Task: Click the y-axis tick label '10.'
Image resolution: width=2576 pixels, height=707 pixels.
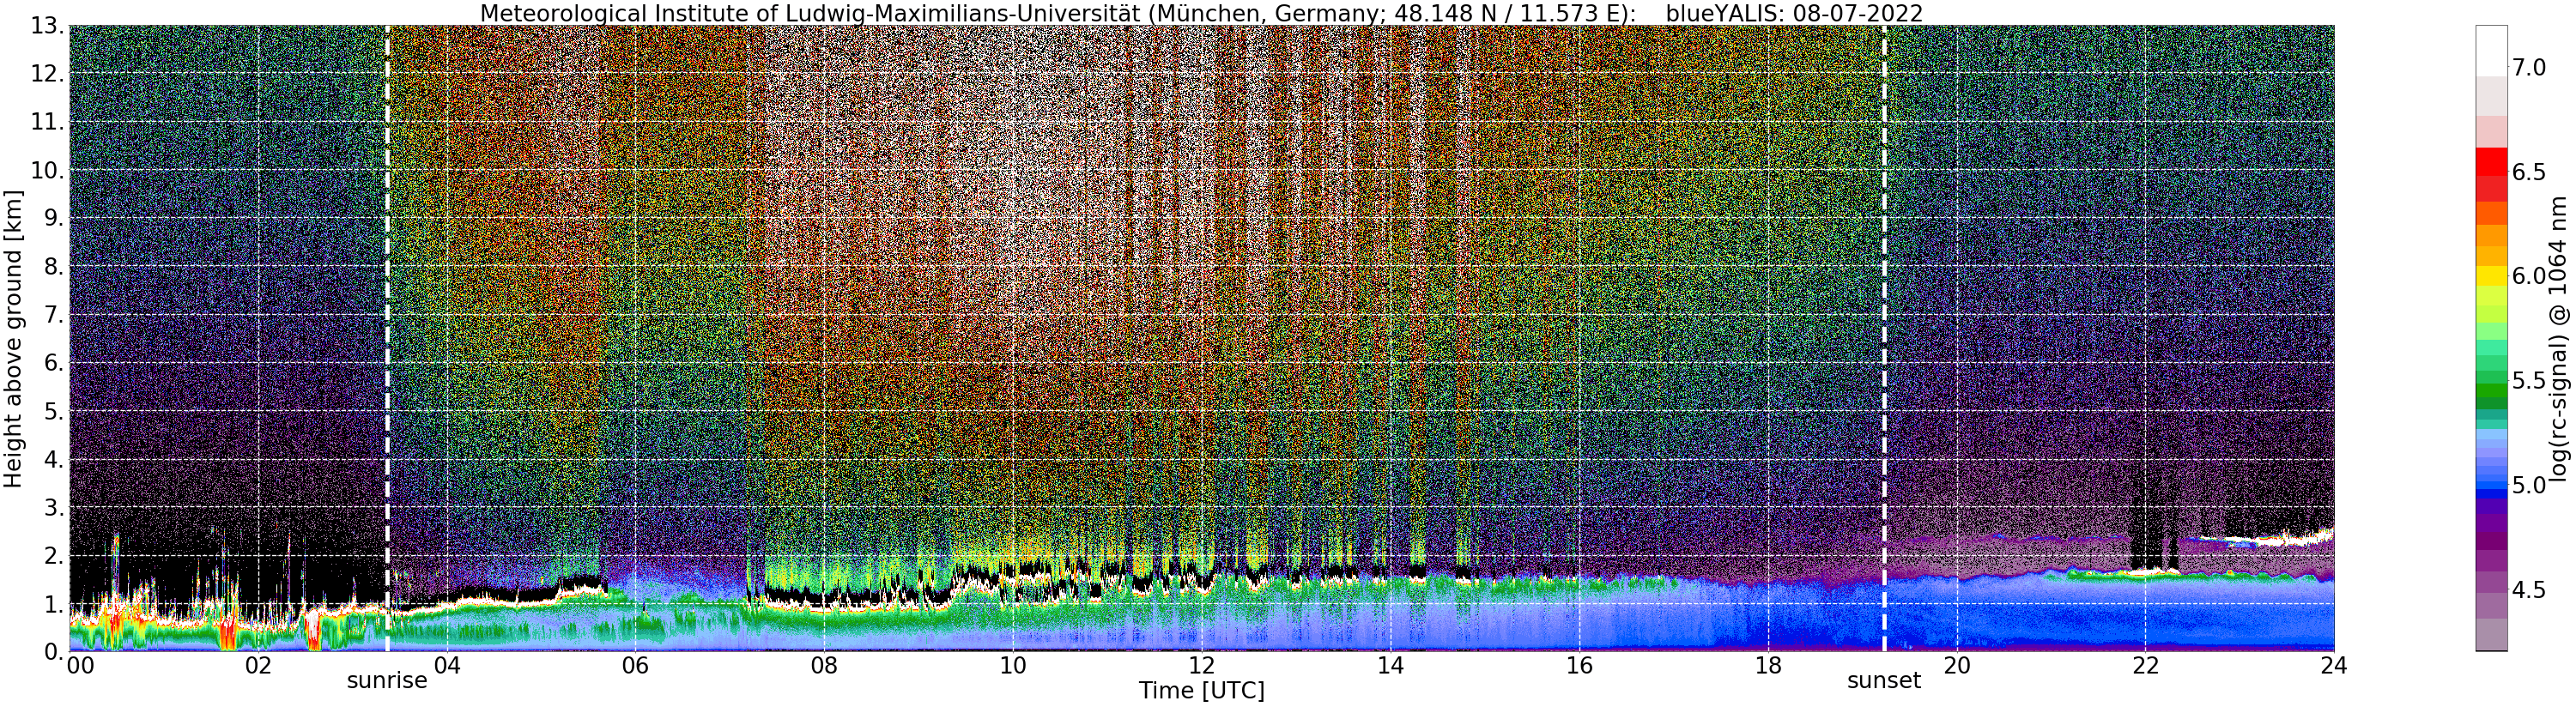Action: click(x=48, y=170)
